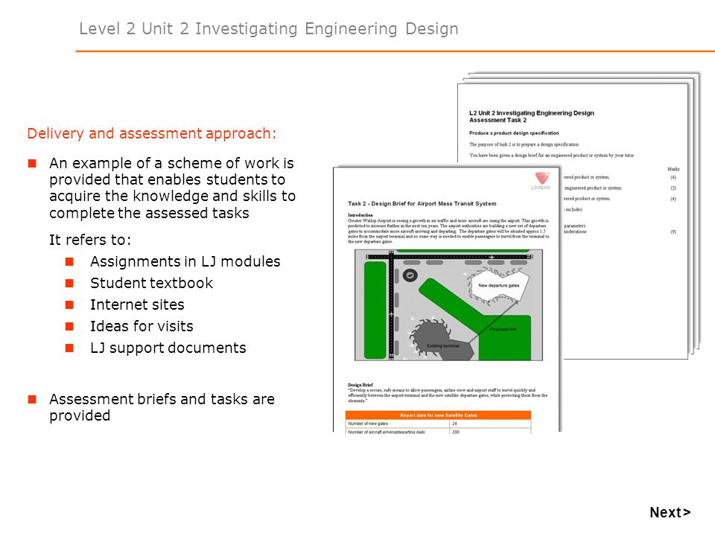Click the Next> button

pyautogui.click(x=670, y=512)
